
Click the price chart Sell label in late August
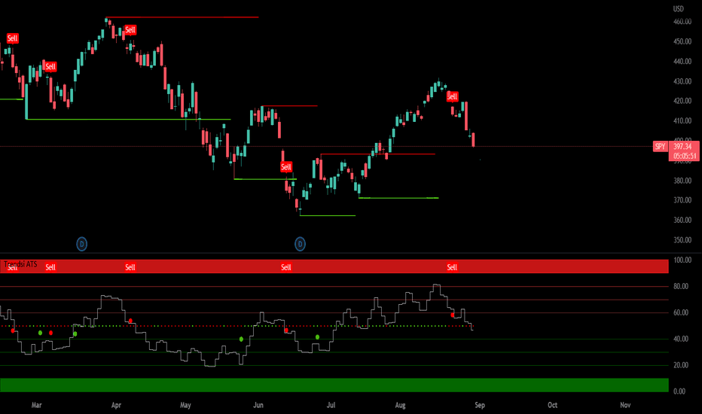452,96
